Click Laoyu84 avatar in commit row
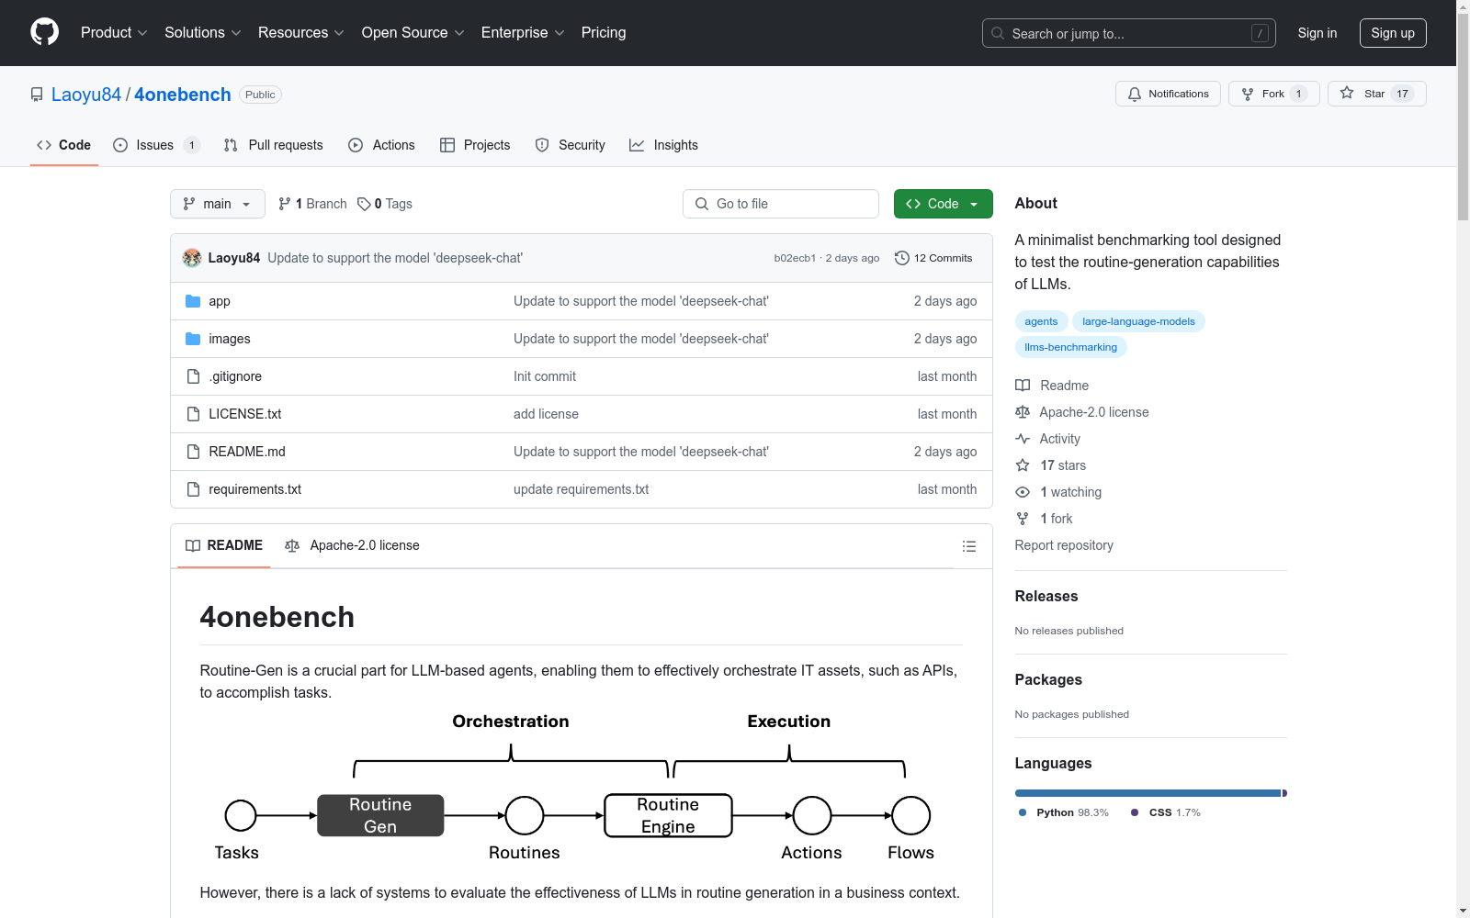Image resolution: width=1470 pixels, height=918 pixels. [192, 258]
